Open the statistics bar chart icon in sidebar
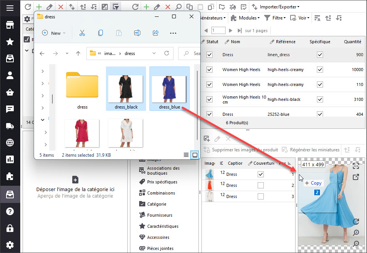The image size is (367, 253). pos(10,159)
